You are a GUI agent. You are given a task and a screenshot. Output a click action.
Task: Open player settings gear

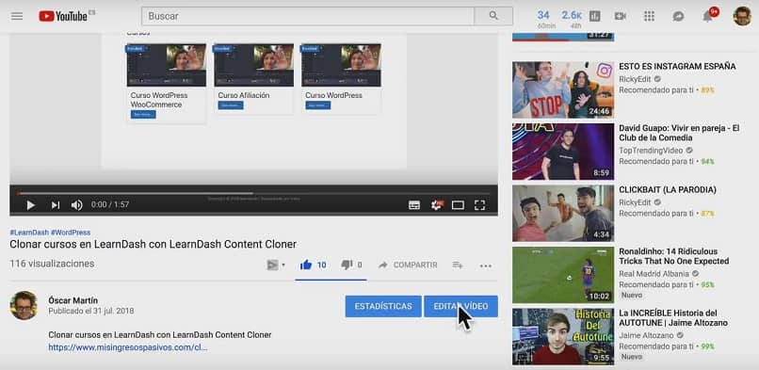click(x=437, y=205)
